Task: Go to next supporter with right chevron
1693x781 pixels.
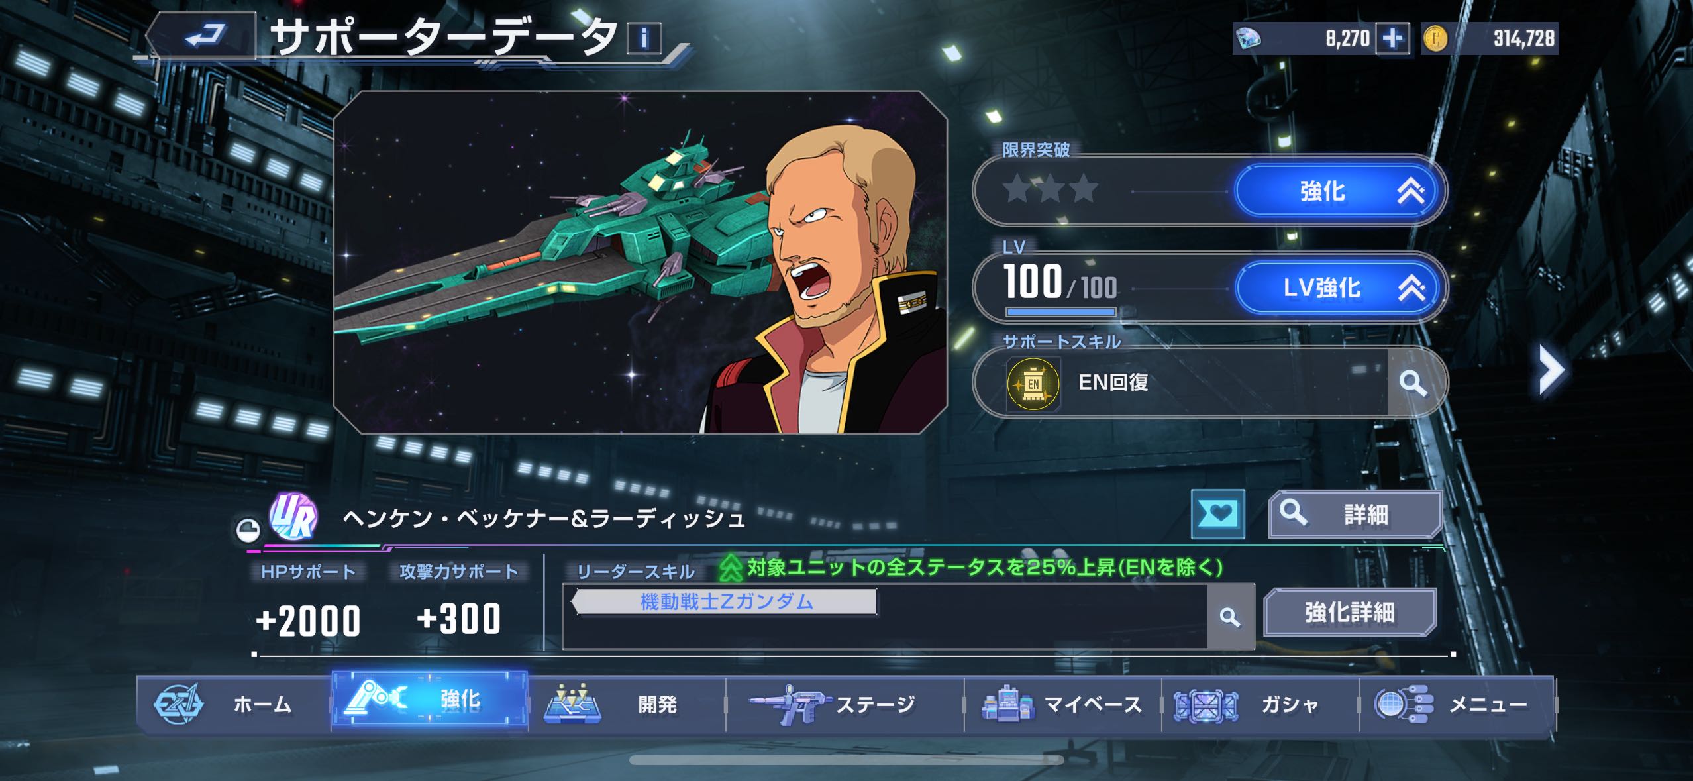Action: point(1551,370)
